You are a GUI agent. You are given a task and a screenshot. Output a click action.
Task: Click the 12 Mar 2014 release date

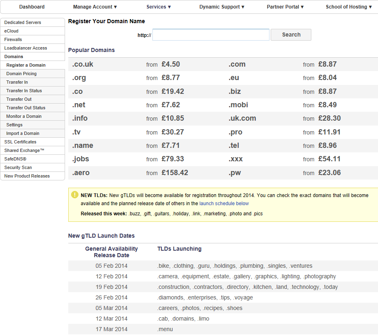(111, 319)
